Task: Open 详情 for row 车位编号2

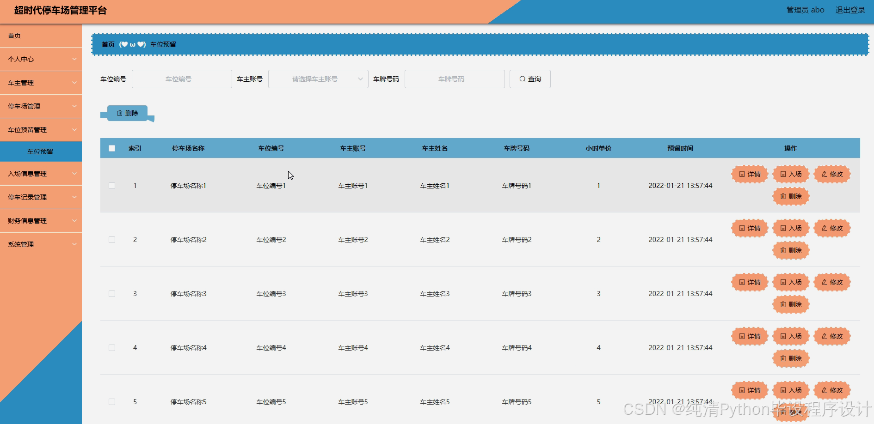Action: [x=750, y=228]
